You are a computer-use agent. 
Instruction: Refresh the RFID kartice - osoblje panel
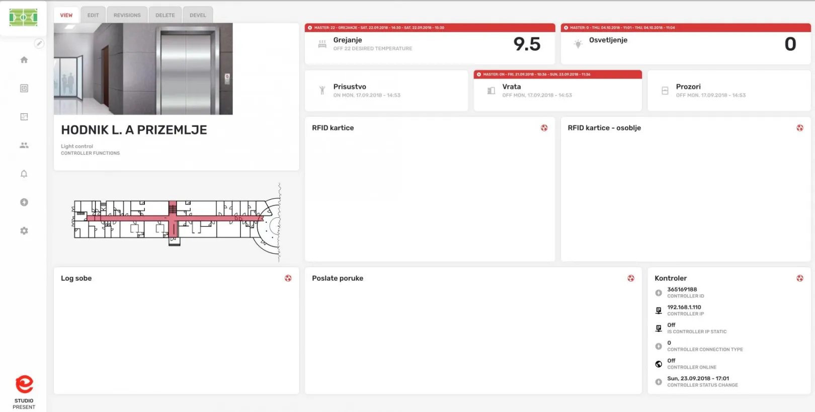799,128
